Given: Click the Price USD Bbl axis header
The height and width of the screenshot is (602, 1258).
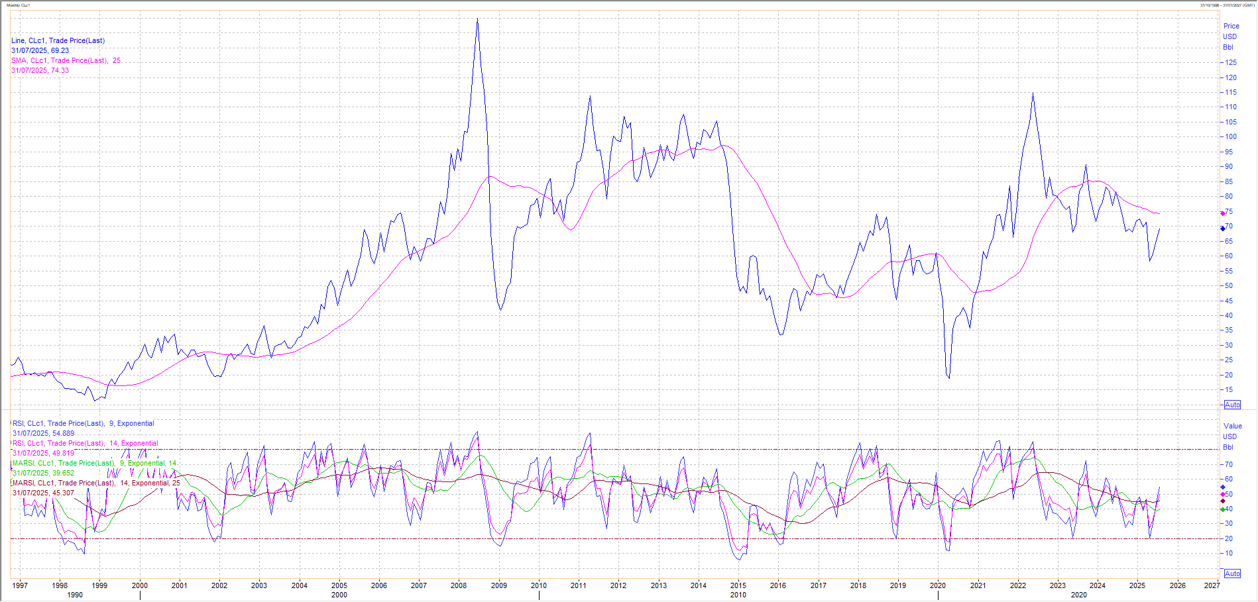Looking at the screenshot, I should click(x=1230, y=36).
